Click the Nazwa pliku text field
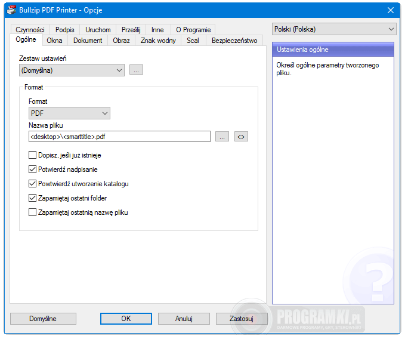This screenshot has width=405, height=339. [x=119, y=137]
